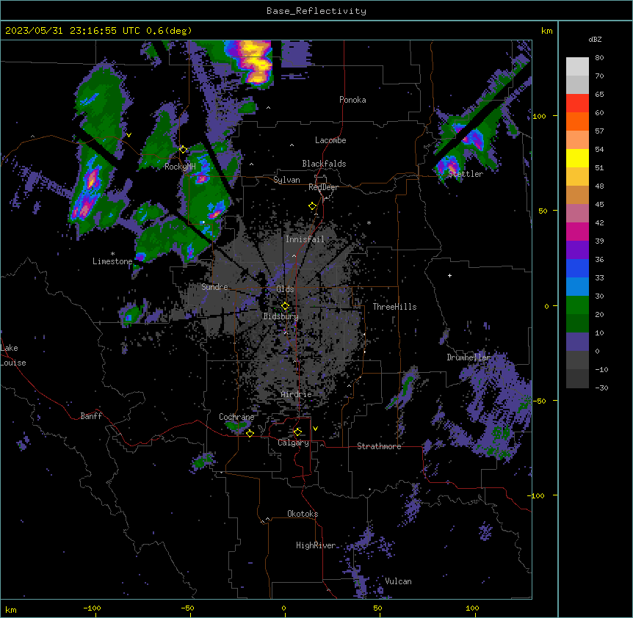Click the dBZ legend heading
This screenshot has width=633, height=618.
[x=595, y=40]
